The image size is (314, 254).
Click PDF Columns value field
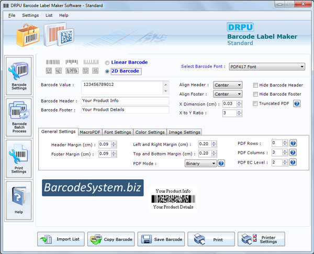(277, 153)
